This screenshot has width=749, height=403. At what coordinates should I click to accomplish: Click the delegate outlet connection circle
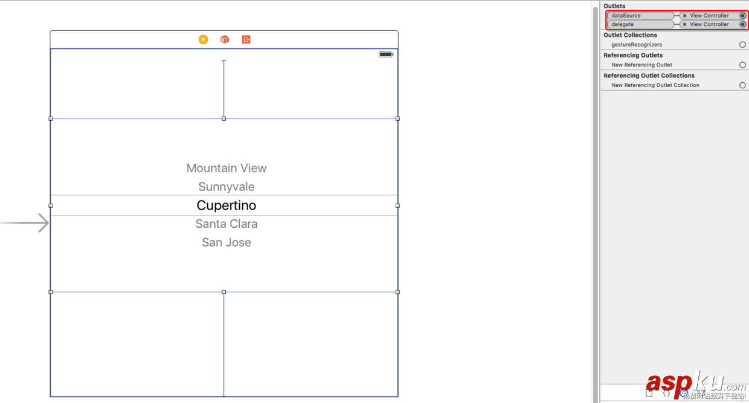coord(742,25)
